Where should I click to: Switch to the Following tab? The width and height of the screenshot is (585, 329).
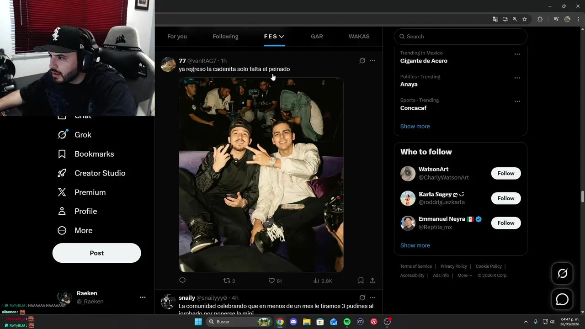(x=225, y=37)
